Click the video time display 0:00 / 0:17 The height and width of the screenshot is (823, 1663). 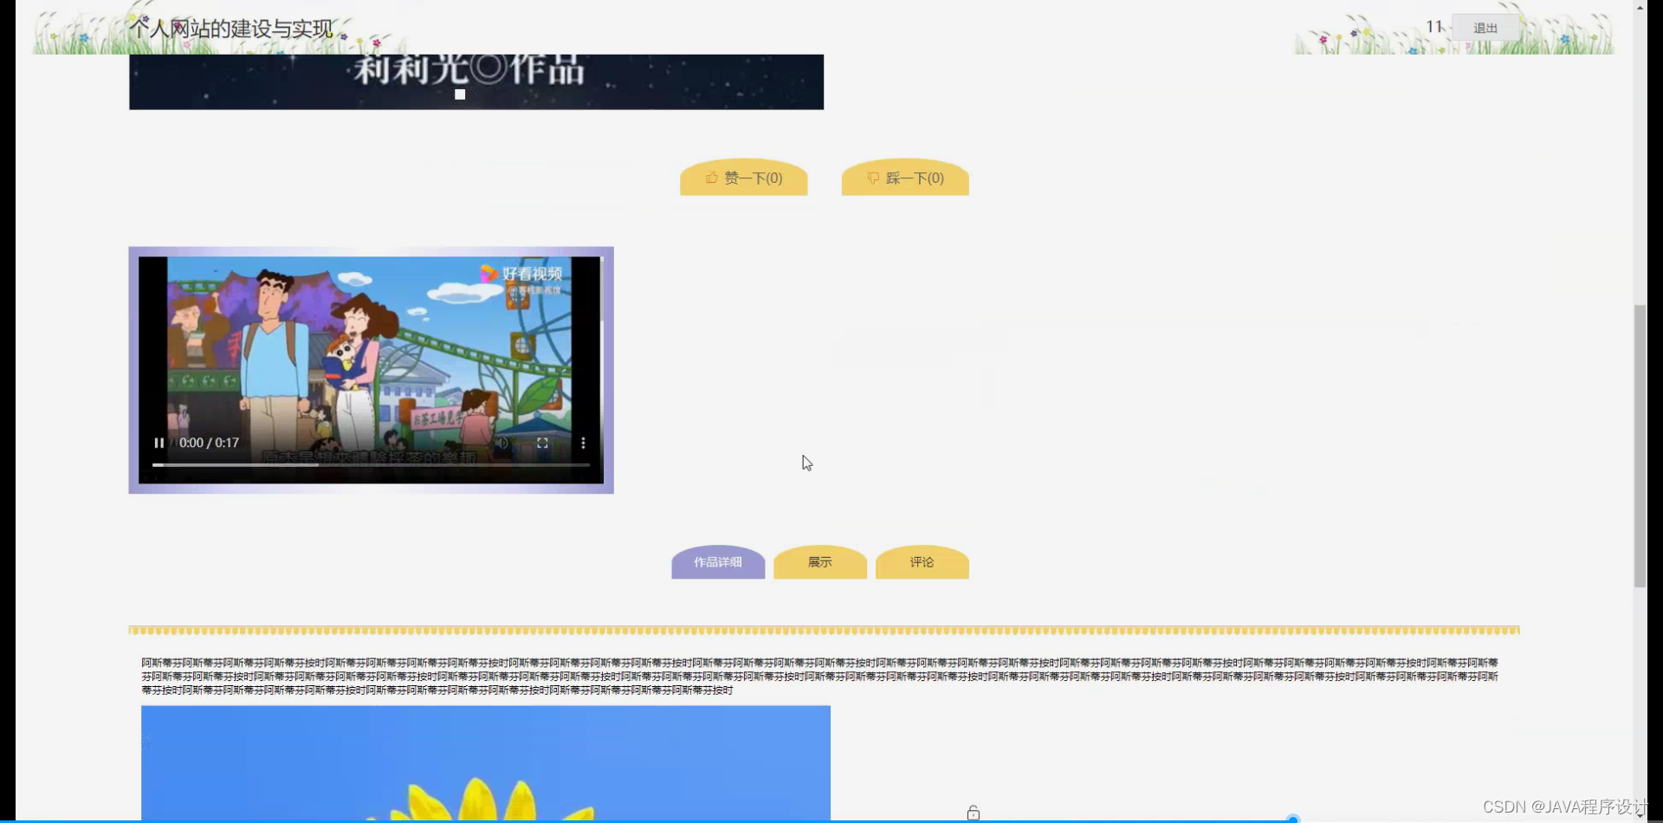tap(209, 443)
